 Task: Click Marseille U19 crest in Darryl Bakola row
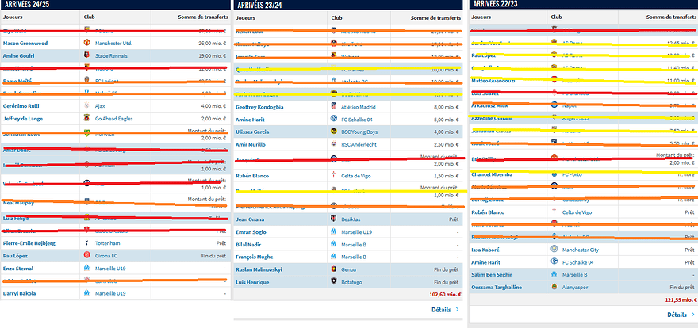(86, 293)
